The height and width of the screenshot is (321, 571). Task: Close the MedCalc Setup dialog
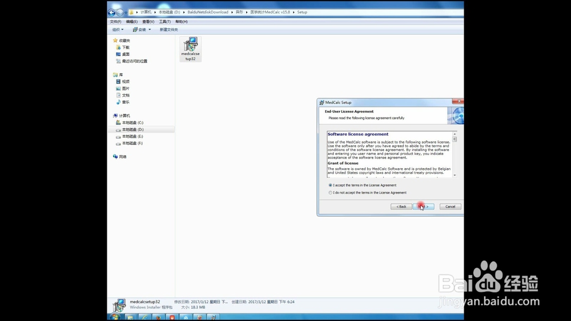click(x=459, y=101)
